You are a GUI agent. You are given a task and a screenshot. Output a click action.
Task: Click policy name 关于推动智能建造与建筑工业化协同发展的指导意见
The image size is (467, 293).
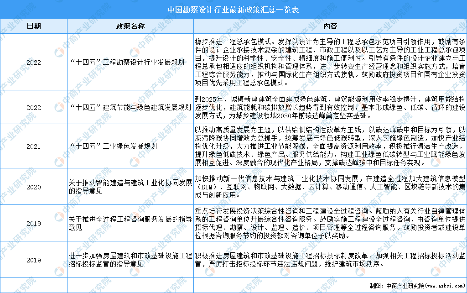coord(130,187)
